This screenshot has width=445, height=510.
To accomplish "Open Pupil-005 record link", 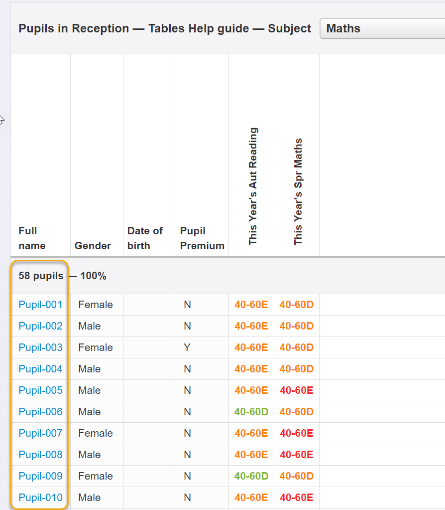I will 40,391.
